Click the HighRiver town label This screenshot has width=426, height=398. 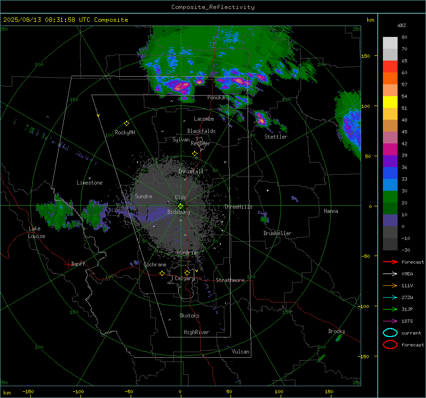(x=196, y=332)
